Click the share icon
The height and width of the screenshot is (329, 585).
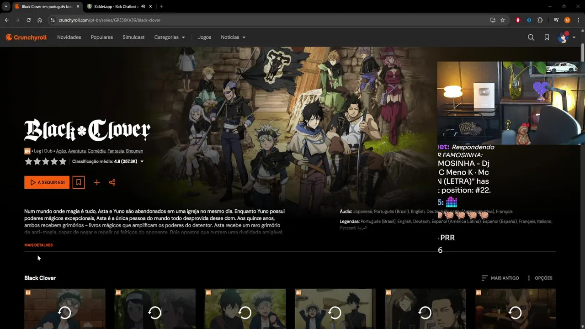point(112,182)
